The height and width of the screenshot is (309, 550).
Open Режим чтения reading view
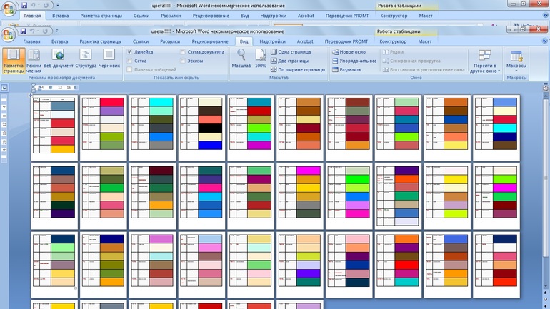click(34, 61)
